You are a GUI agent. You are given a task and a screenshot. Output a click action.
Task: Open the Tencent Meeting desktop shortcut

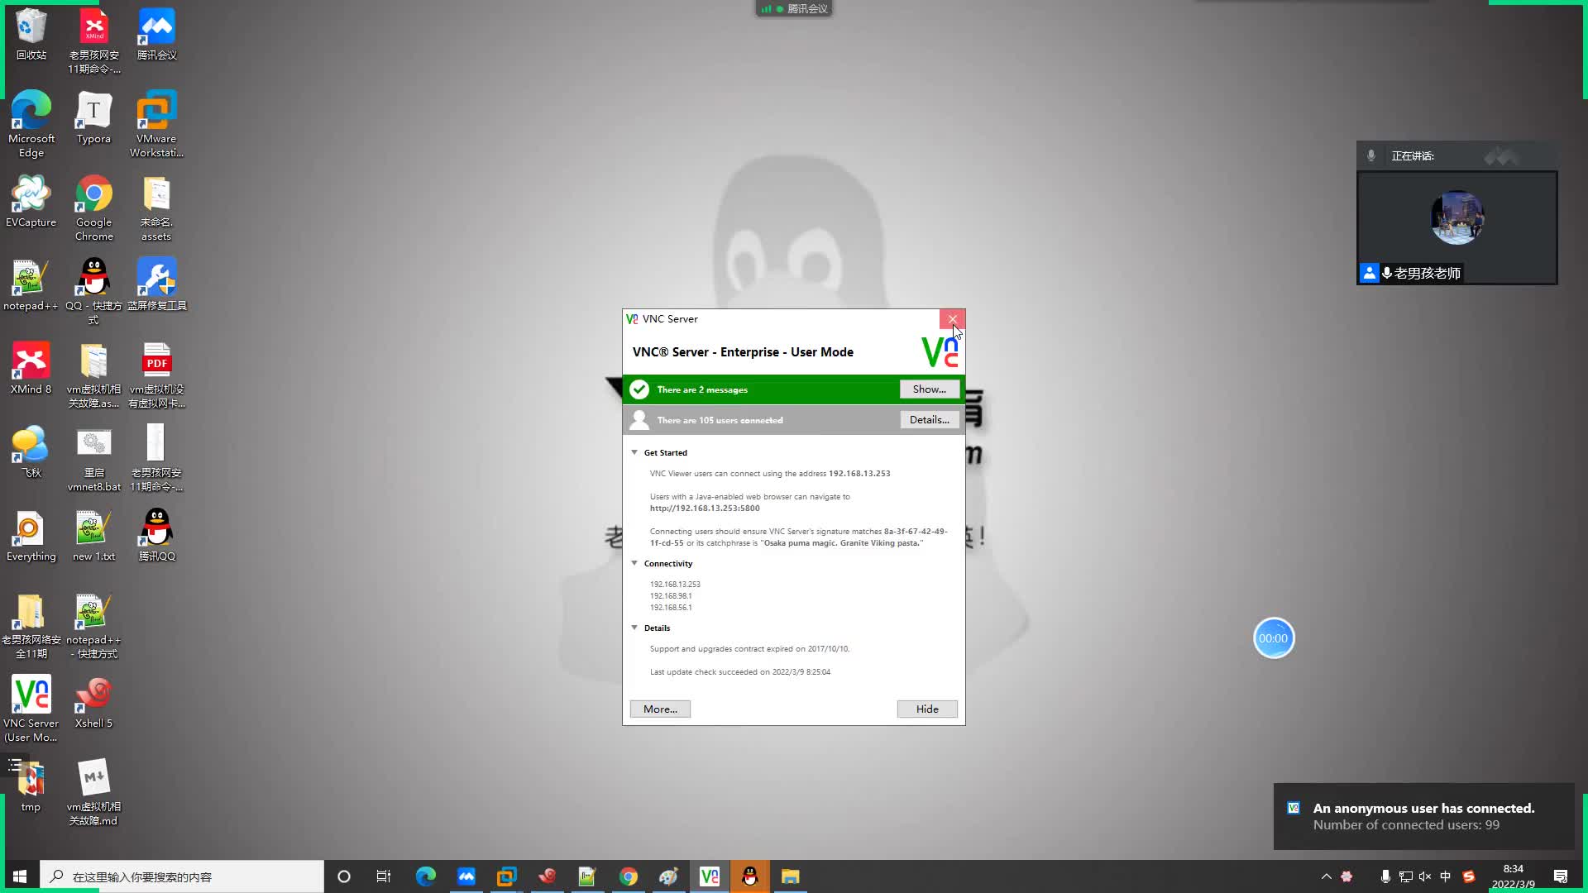click(156, 35)
